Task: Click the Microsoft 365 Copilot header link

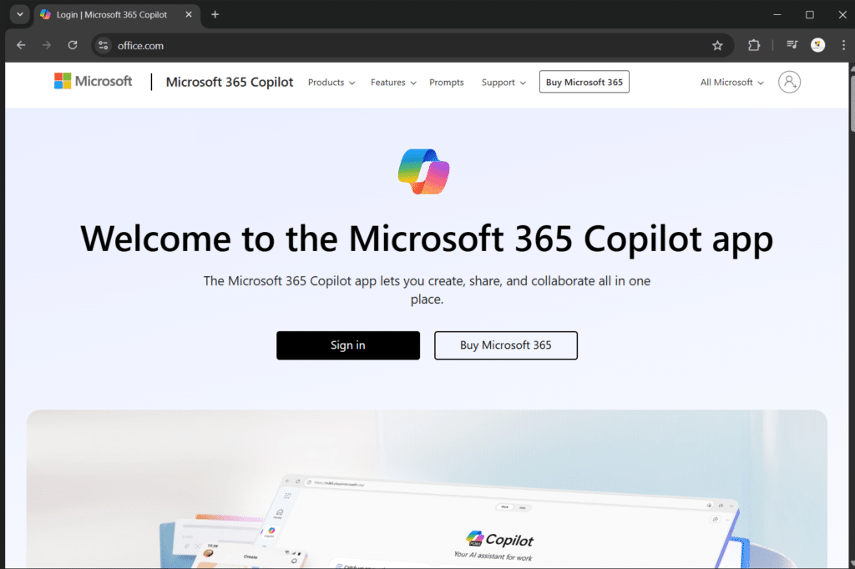Action: pyautogui.click(x=230, y=82)
